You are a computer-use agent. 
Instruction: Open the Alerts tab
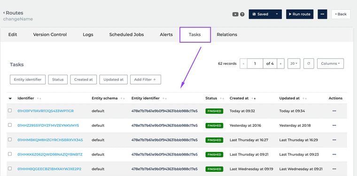(166, 35)
